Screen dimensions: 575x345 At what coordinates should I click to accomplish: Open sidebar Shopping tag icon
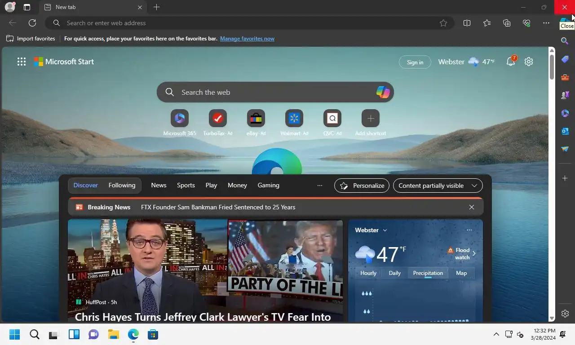(565, 59)
